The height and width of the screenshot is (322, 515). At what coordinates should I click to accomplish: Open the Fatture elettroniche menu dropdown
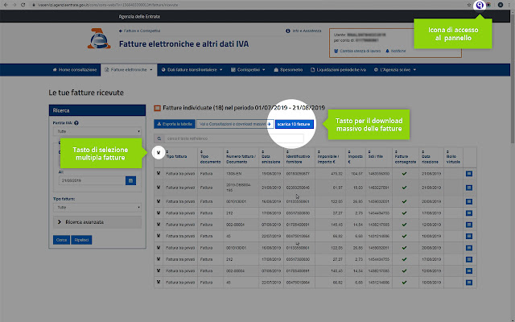(x=129, y=70)
